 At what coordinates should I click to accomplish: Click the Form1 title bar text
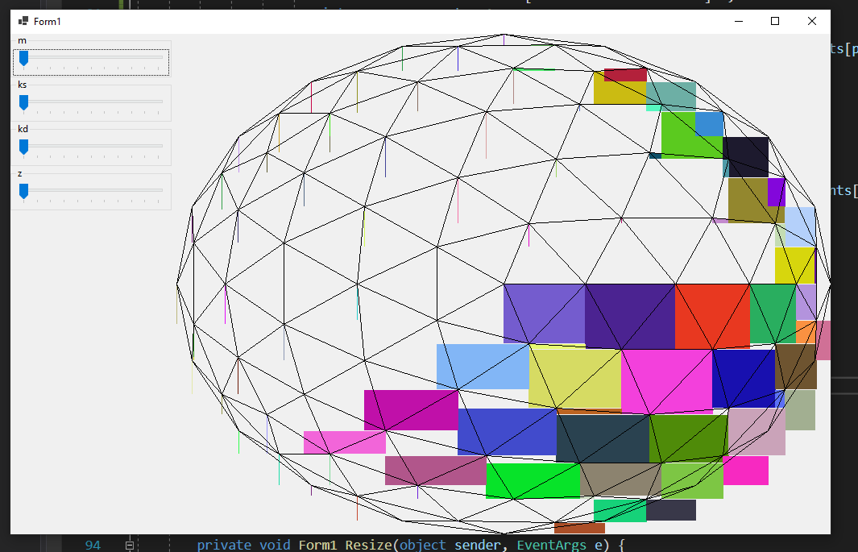pyautogui.click(x=47, y=22)
